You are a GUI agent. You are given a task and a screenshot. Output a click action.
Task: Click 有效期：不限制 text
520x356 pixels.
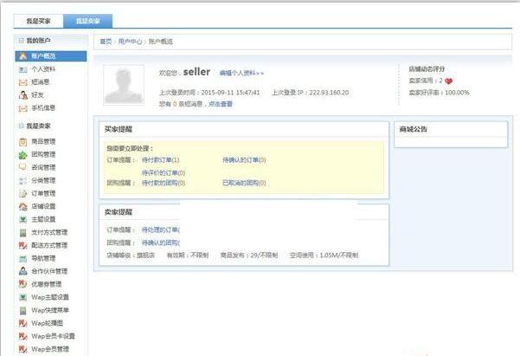188,256
